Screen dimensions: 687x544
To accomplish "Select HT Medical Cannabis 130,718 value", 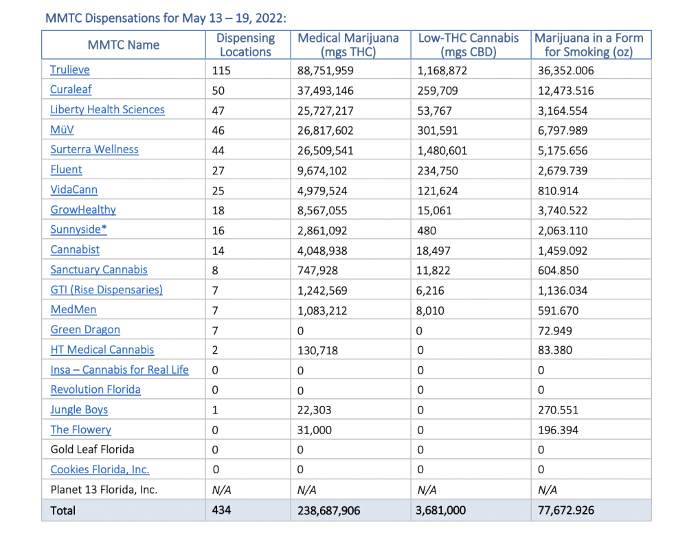I will point(317,350).
